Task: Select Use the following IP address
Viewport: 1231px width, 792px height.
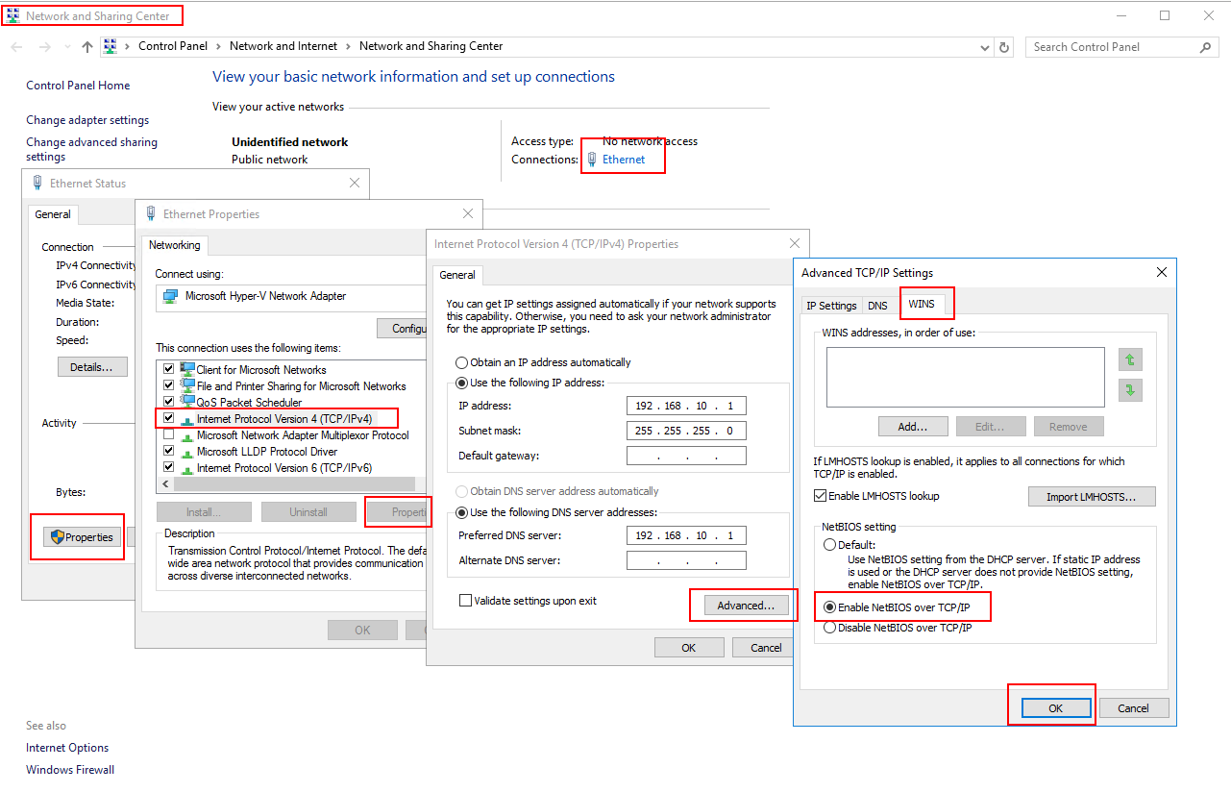Action: tap(462, 383)
